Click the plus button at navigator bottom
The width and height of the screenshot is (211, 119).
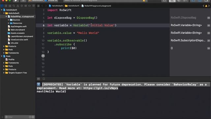pos(2,117)
